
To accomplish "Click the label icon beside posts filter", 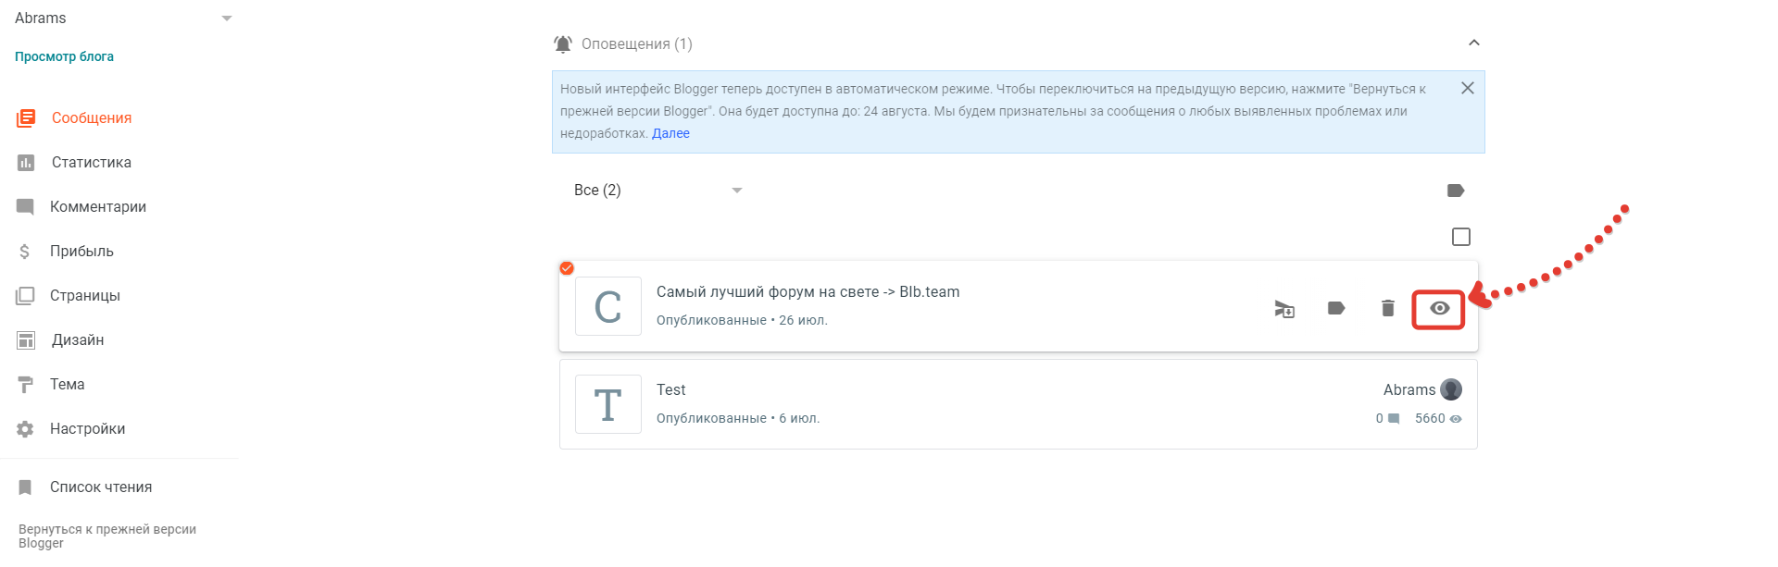I will [1455, 191].
